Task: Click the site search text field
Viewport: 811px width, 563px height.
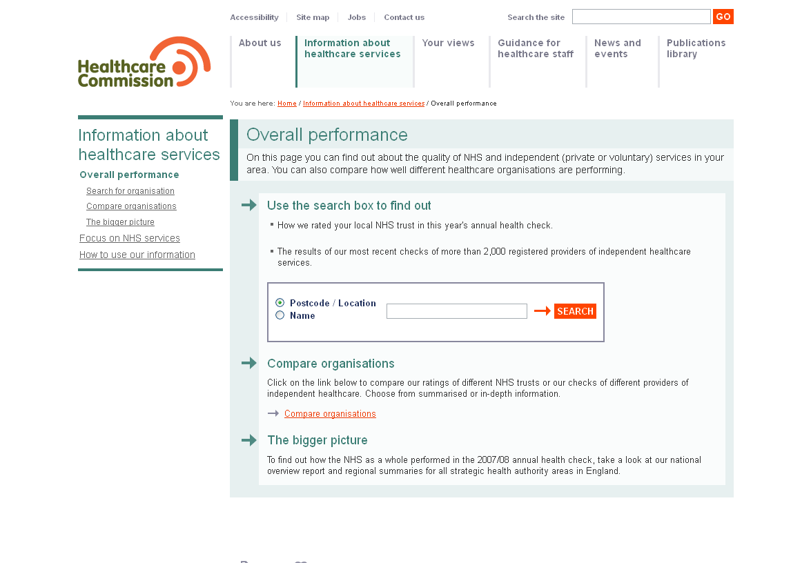Action: [x=641, y=17]
